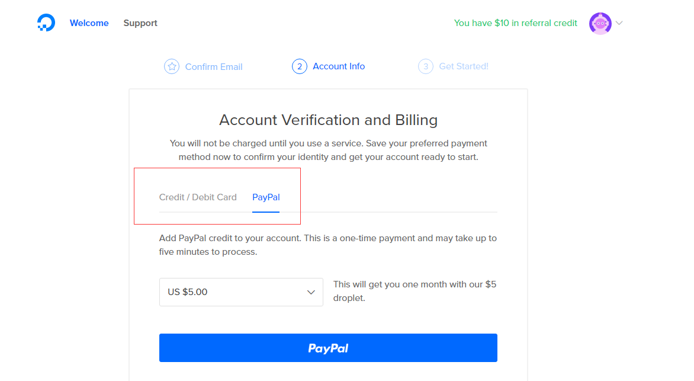Click the step 3 circle icon

click(x=426, y=66)
